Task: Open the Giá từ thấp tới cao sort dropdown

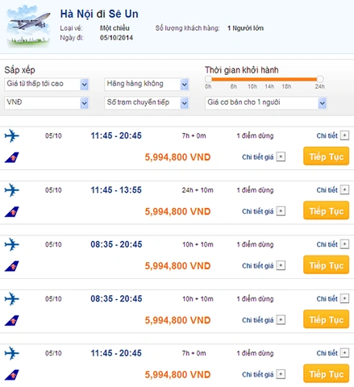Action: pyautogui.click(x=47, y=84)
